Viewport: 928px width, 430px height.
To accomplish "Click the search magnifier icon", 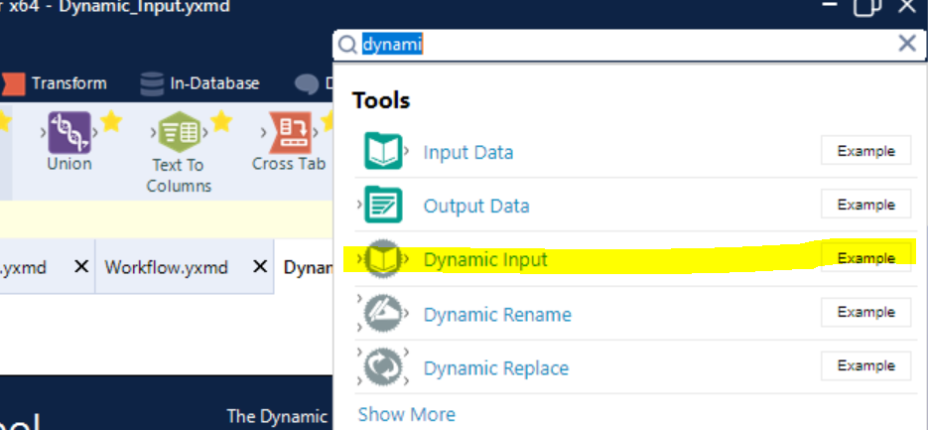I will click(x=348, y=45).
